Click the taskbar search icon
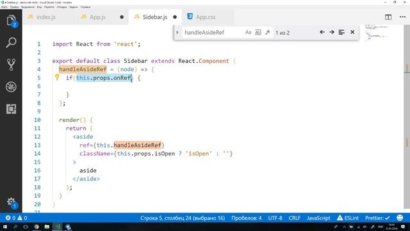410x231 pixels. (15, 227)
